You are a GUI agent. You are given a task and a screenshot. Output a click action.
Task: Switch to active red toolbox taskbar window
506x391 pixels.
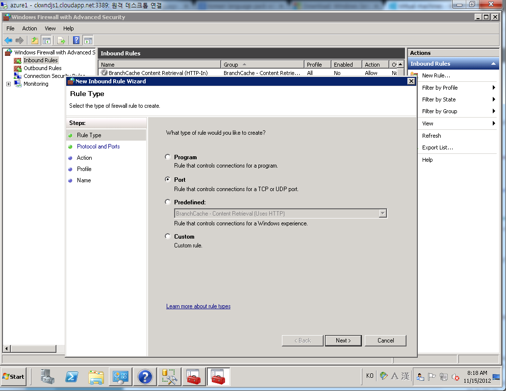click(218, 376)
